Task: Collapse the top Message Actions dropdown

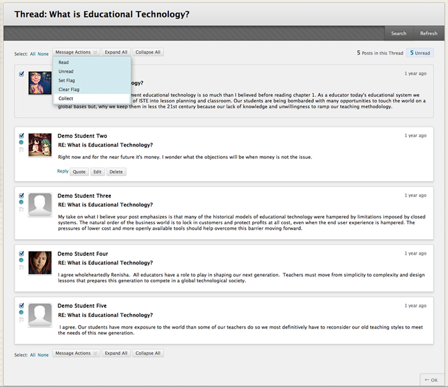Action: (x=76, y=52)
